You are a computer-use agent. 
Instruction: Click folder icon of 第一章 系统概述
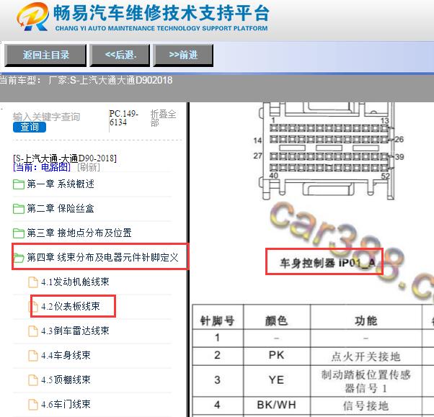click(19, 184)
